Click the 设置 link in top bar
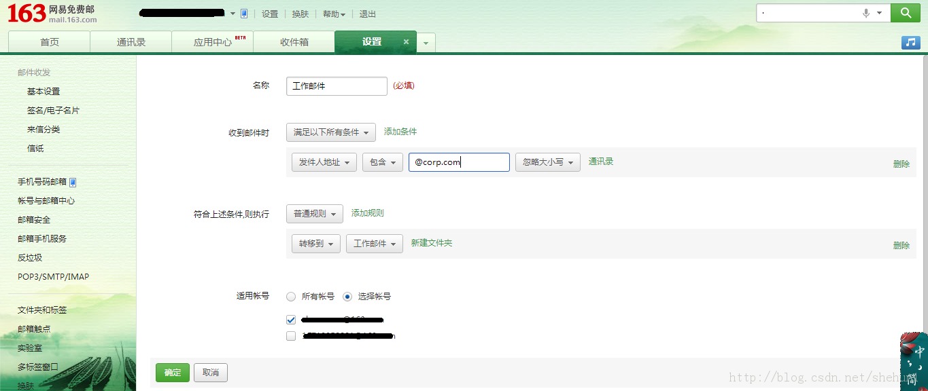 point(270,14)
